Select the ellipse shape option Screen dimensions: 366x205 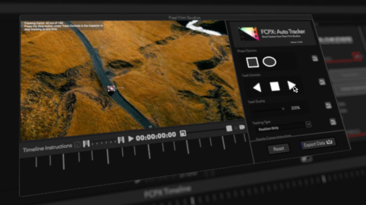click(x=269, y=61)
